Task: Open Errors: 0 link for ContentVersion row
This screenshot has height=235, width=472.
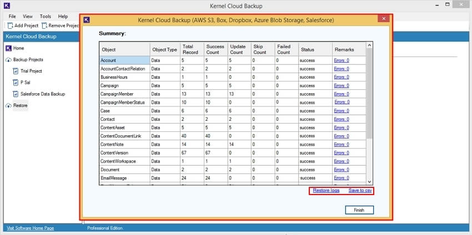Action: point(342,152)
